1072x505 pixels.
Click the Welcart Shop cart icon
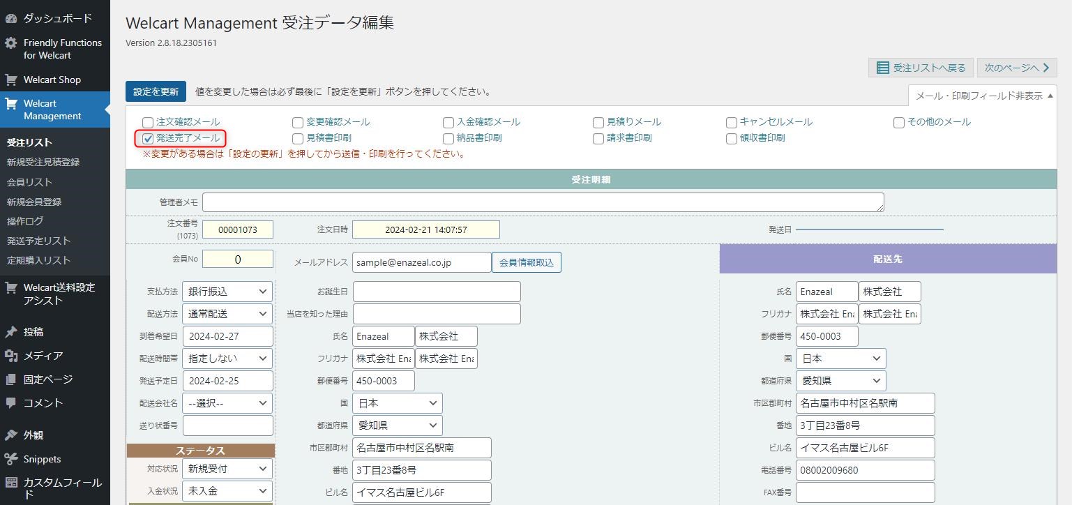tap(10, 80)
